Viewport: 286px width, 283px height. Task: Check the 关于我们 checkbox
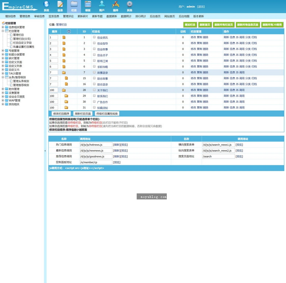(x=94, y=90)
